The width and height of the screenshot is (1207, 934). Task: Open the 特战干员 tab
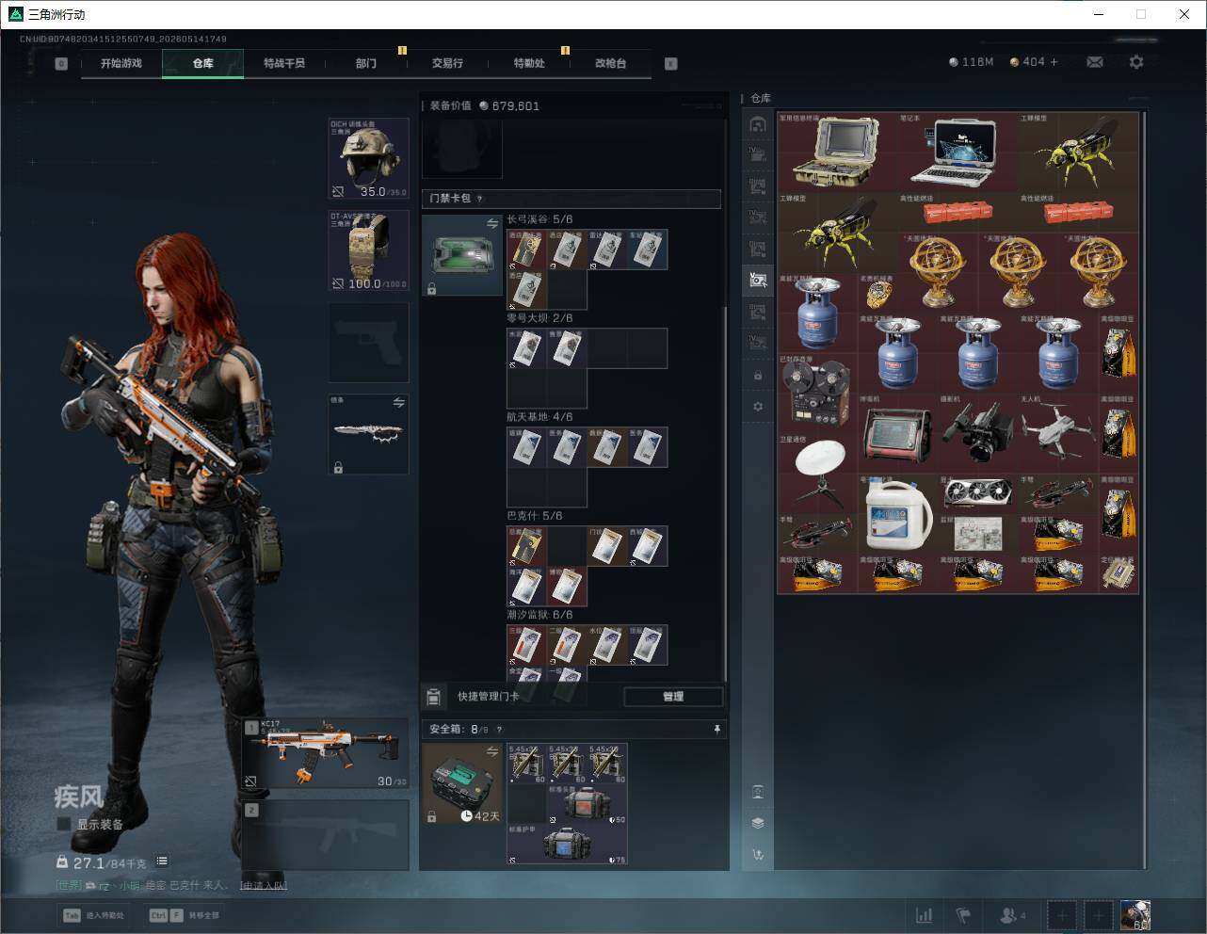pos(284,63)
